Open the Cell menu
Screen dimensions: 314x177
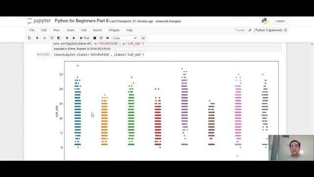point(84,30)
